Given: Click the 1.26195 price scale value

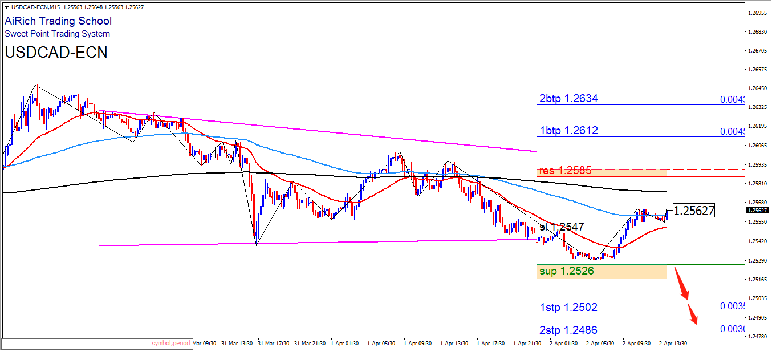Looking at the screenshot, I should (758, 126).
